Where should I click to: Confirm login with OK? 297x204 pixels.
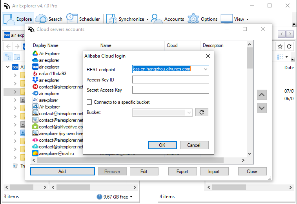(162, 145)
